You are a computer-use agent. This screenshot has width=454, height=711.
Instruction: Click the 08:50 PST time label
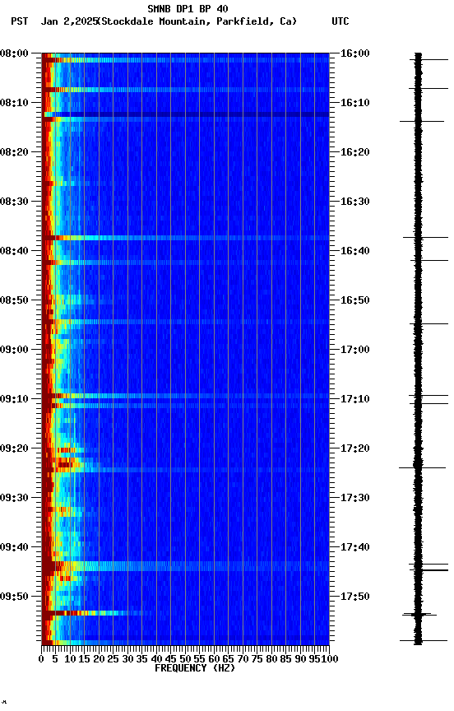point(14,300)
